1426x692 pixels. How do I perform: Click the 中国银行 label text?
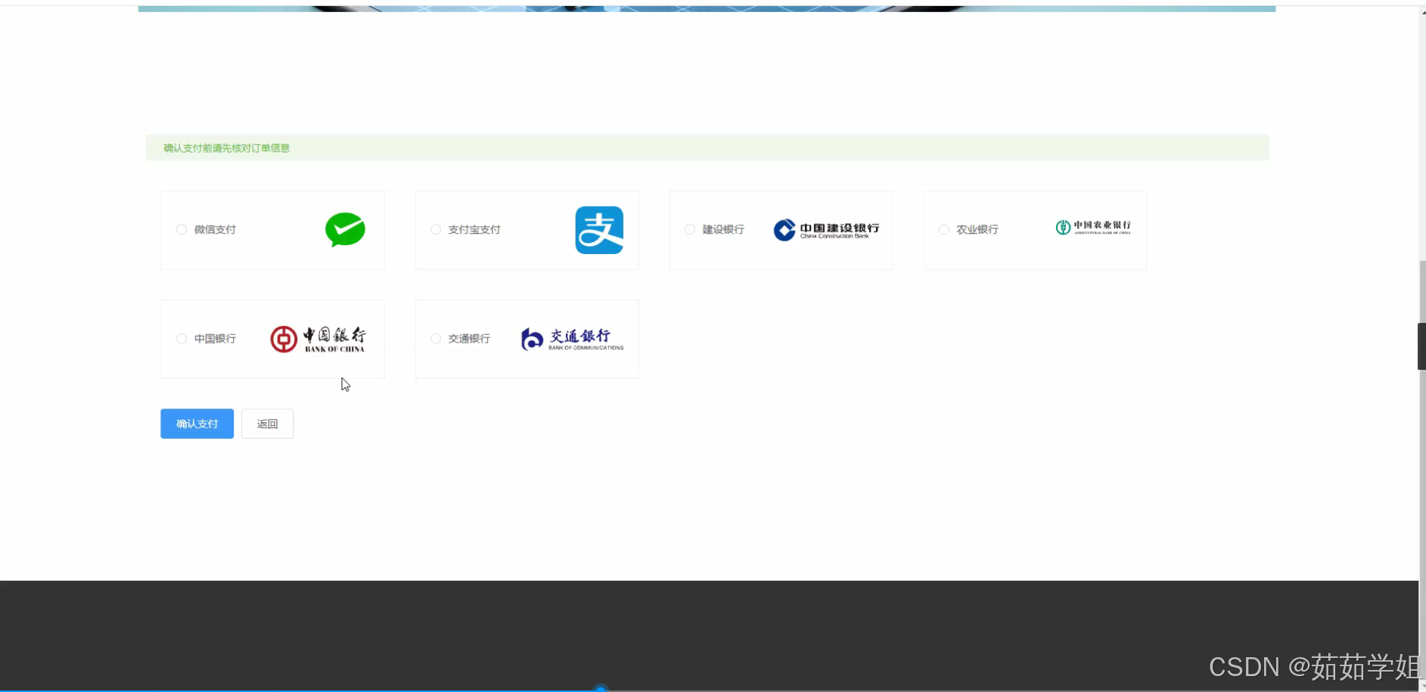[215, 339]
